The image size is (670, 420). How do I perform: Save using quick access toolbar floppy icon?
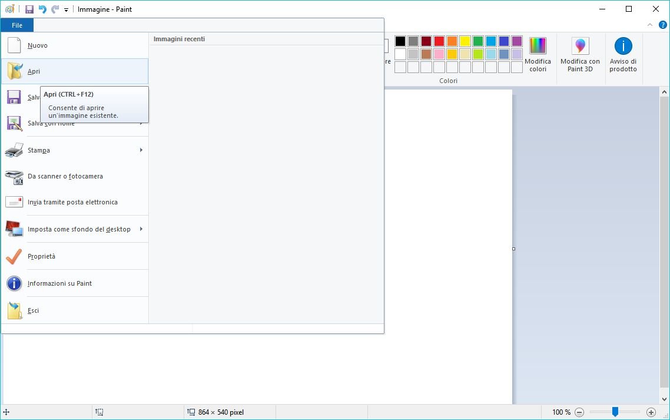pos(29,9)
